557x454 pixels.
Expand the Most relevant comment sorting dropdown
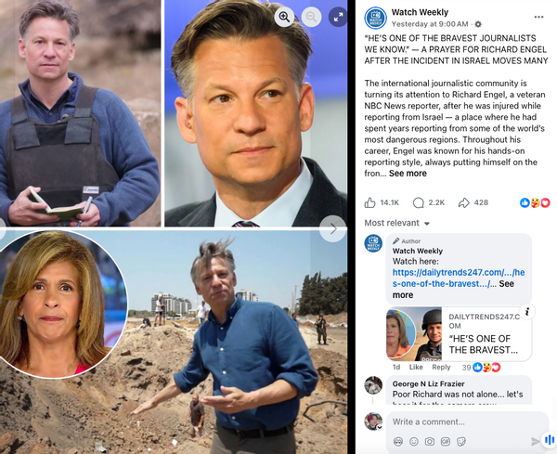396,223
